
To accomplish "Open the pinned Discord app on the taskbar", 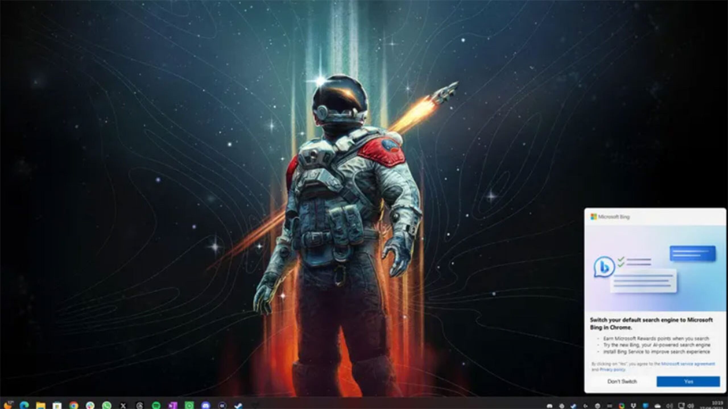I will 206,405.
